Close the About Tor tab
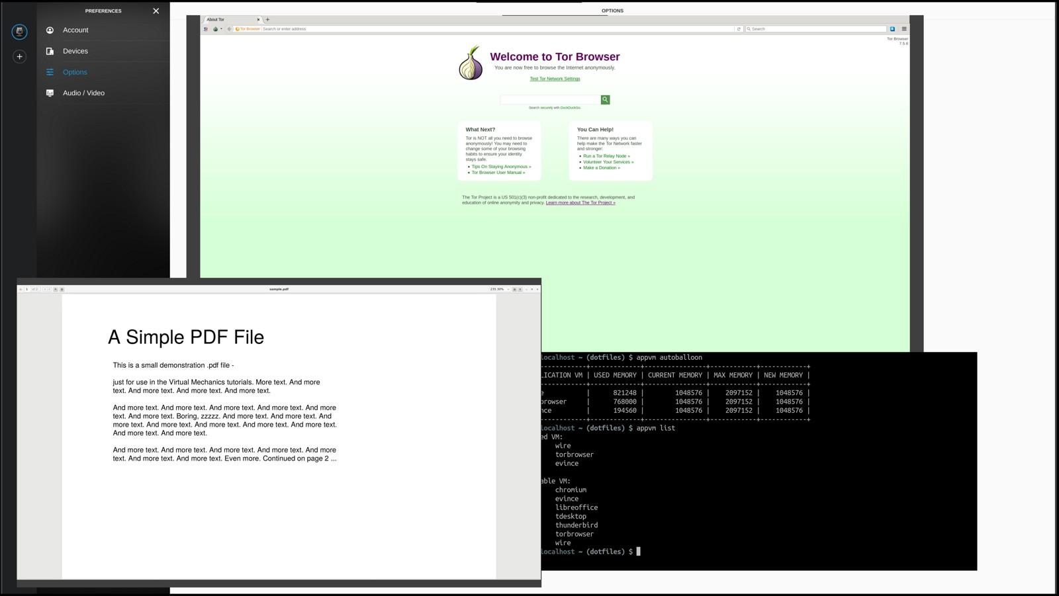Screen dimensions: 1059x596 click(x=258, y=19)
